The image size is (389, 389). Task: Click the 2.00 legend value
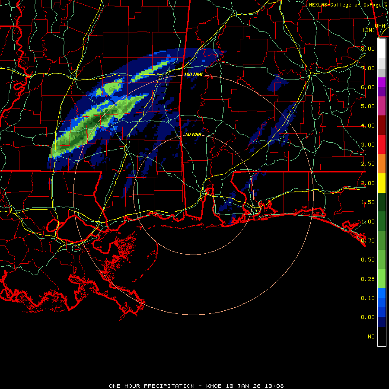click(368, 183)
